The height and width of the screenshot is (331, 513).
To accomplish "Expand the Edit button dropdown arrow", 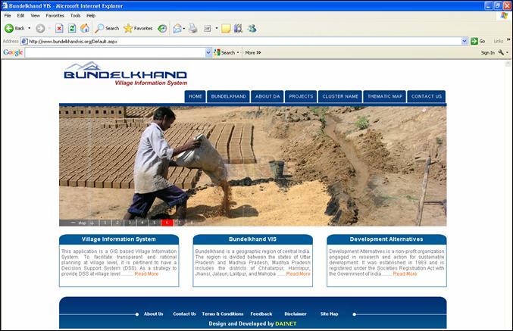I will (217, 29).
